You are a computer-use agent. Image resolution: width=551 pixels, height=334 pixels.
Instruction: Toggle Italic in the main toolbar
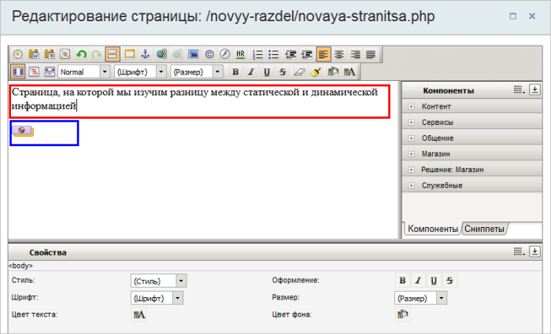251,72
